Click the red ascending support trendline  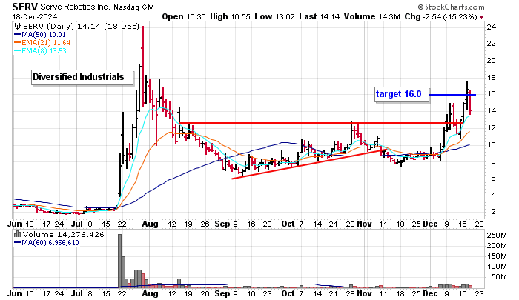pos(308,164)
